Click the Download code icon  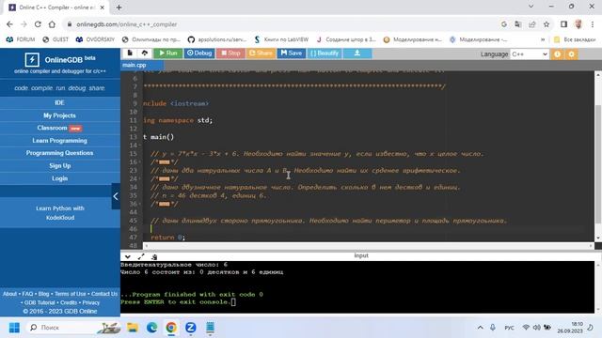(357, 54)
